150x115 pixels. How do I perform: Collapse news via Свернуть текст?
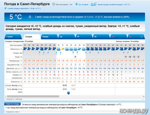(x=13, y=112)
